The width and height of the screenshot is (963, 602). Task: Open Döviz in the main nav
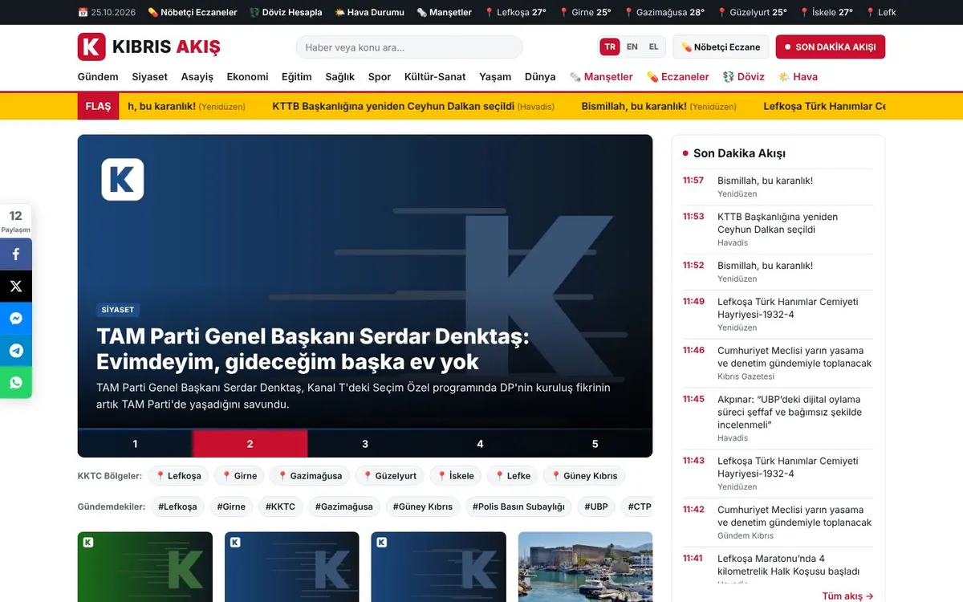744,77
